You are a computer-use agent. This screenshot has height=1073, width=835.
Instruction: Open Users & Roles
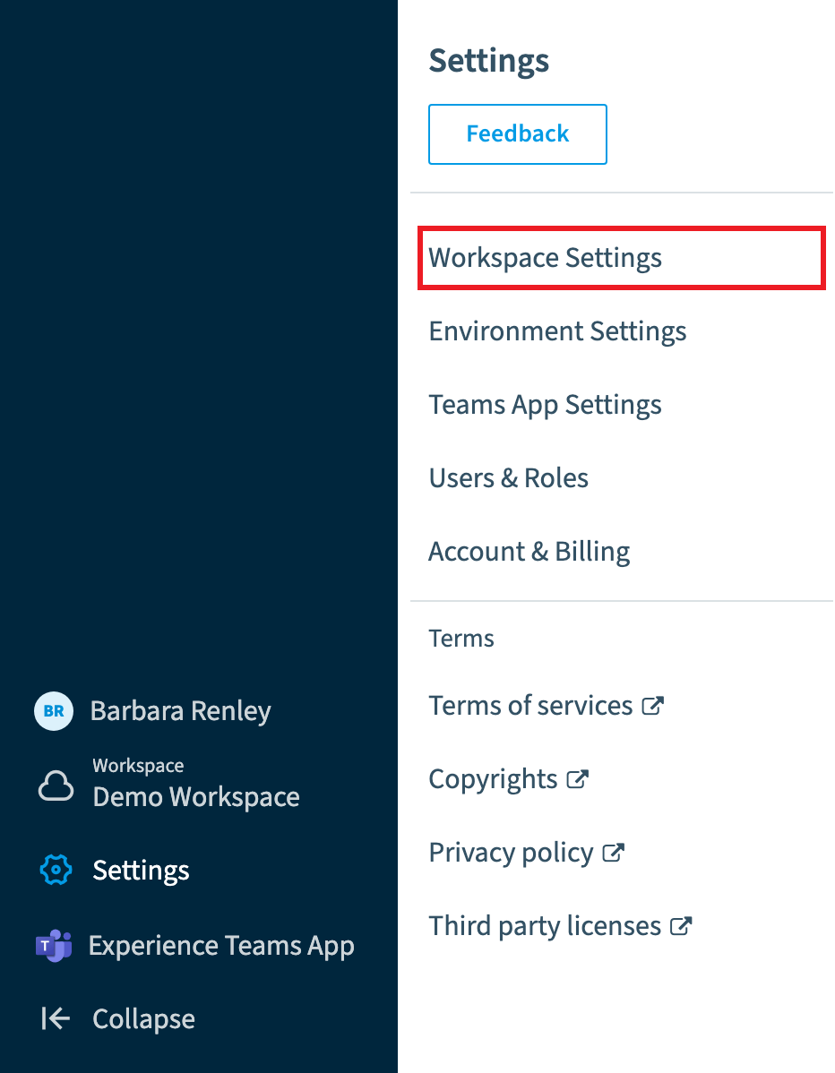[x=509, y=477]
